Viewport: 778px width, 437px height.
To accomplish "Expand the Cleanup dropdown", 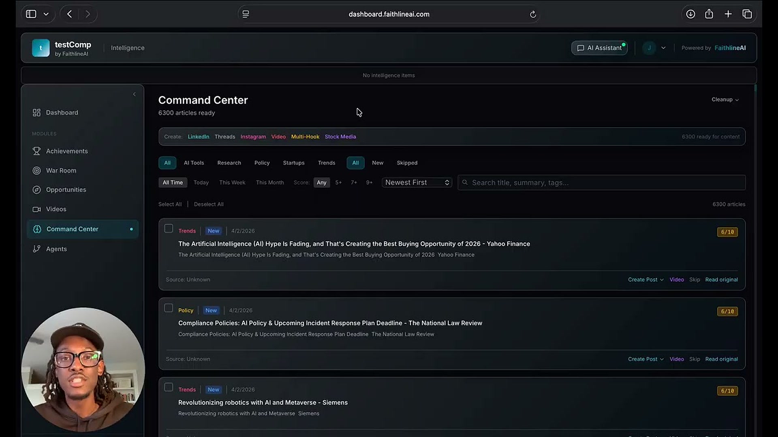I will click(x=725, y=100).
